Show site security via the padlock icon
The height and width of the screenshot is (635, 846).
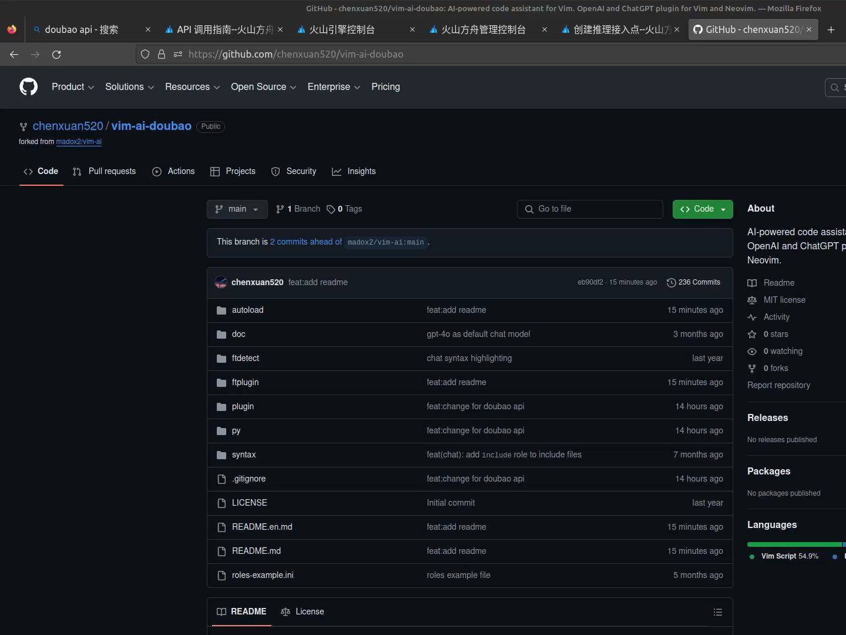162,54
